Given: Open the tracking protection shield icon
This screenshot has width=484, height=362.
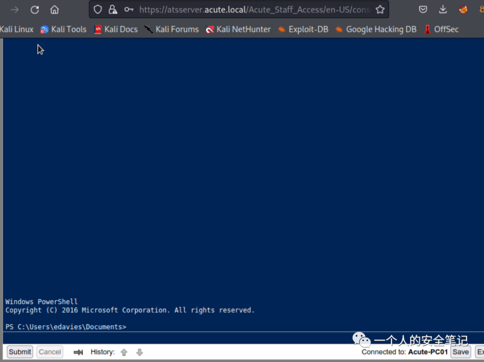Looking at the screenshot, I should click(x=98, y=10).
